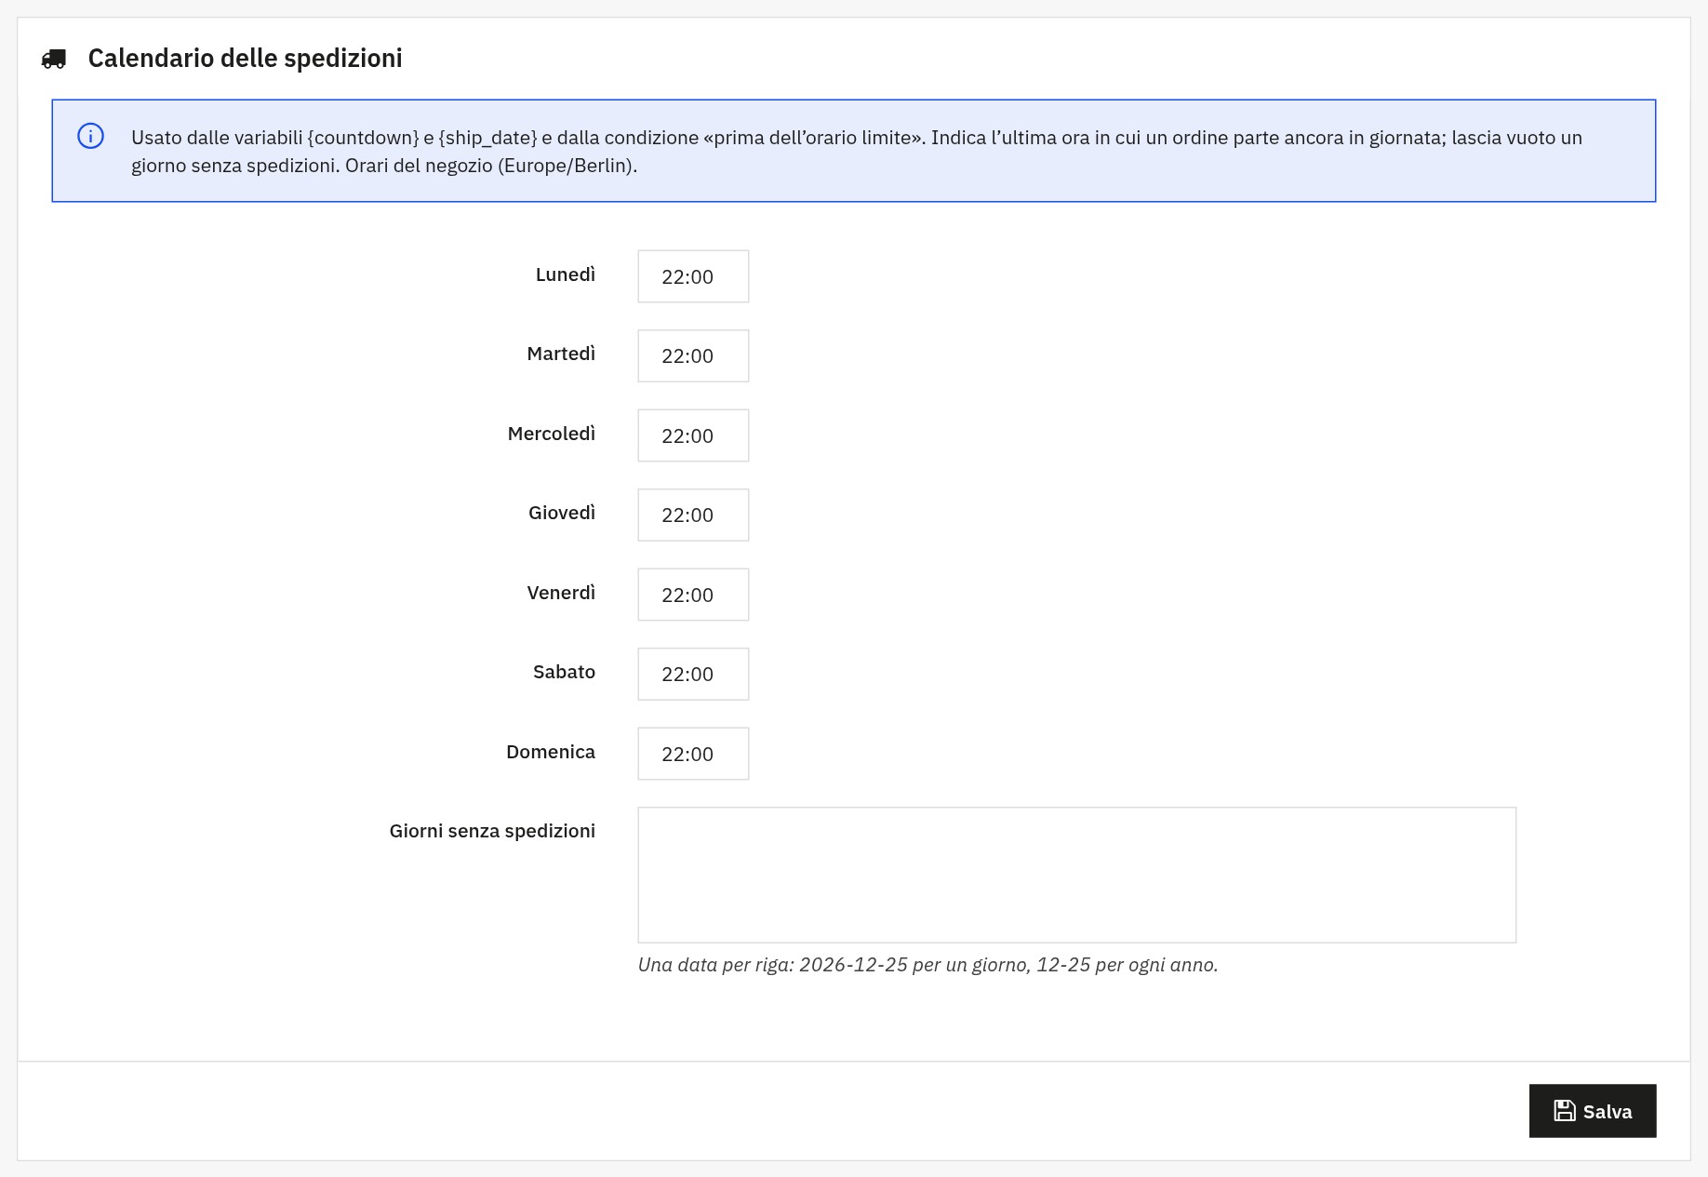This screenshot has width=1708, height=1177.
Task: Edit the Sabato cutoff time field
Action: click(x=693, y=674)
